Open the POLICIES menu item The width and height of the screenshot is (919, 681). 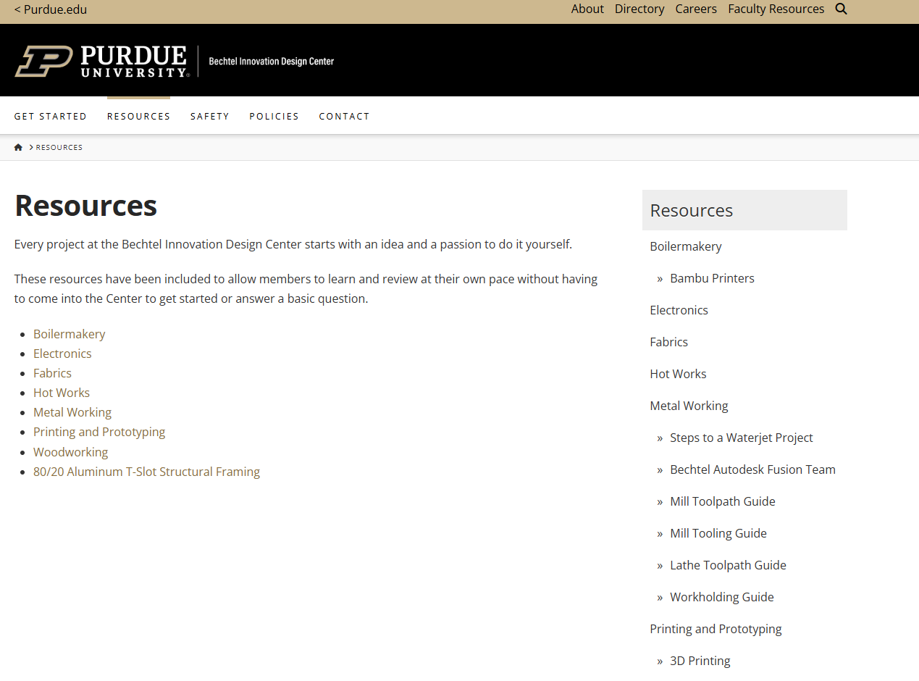point(274,116)
